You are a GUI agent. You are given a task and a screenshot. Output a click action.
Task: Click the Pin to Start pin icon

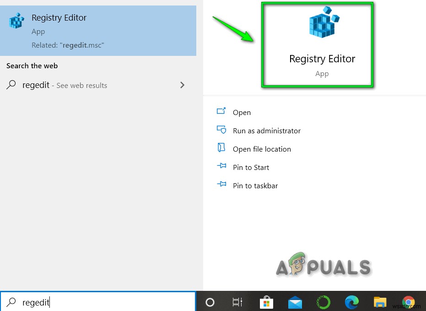(x=221, y=165)
